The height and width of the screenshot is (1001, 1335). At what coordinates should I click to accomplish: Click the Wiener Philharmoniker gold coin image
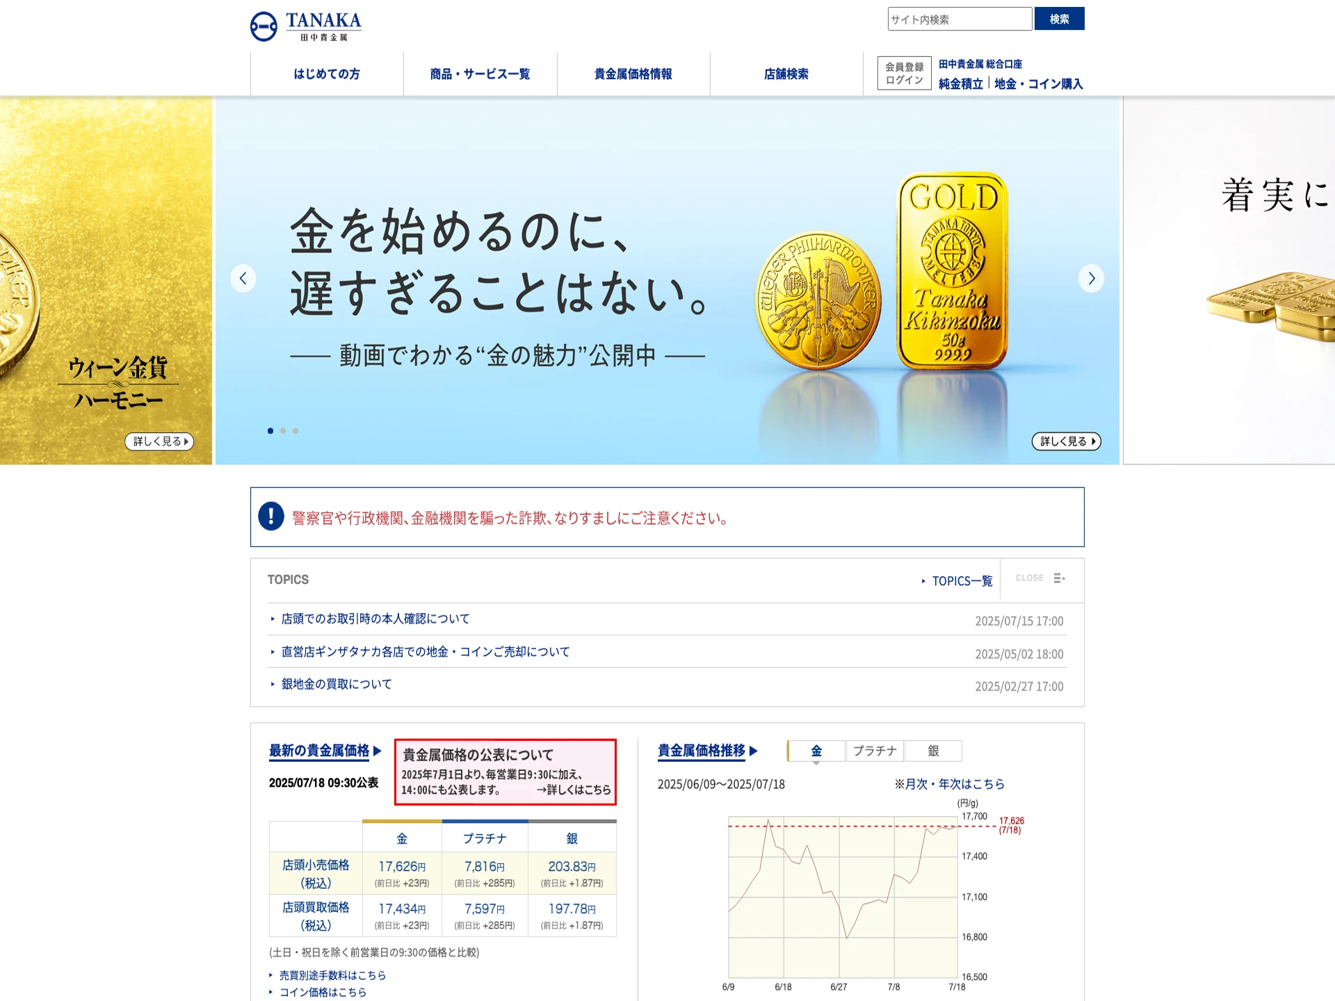(818, 300)
